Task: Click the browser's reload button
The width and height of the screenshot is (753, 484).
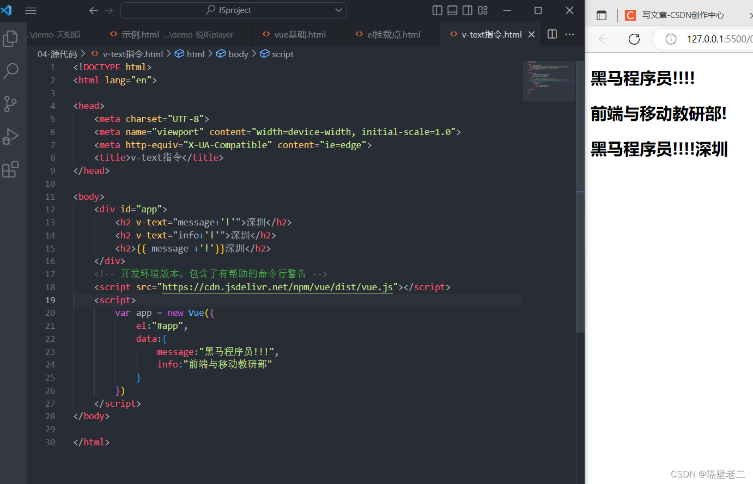Action: click(634, 39)
